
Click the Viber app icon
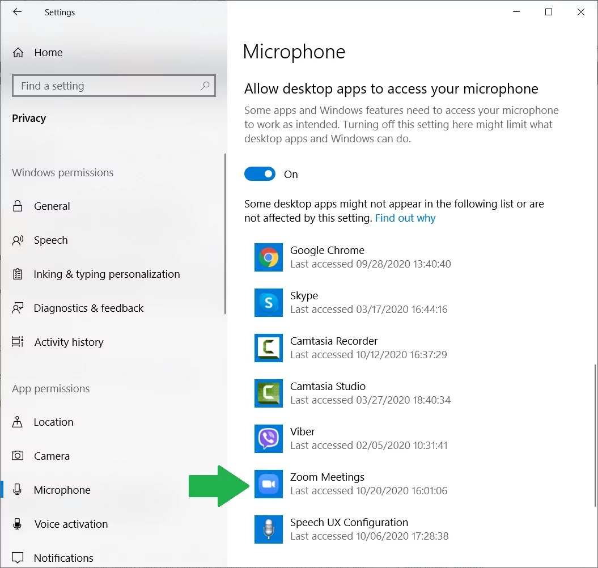tap(269, 439)
